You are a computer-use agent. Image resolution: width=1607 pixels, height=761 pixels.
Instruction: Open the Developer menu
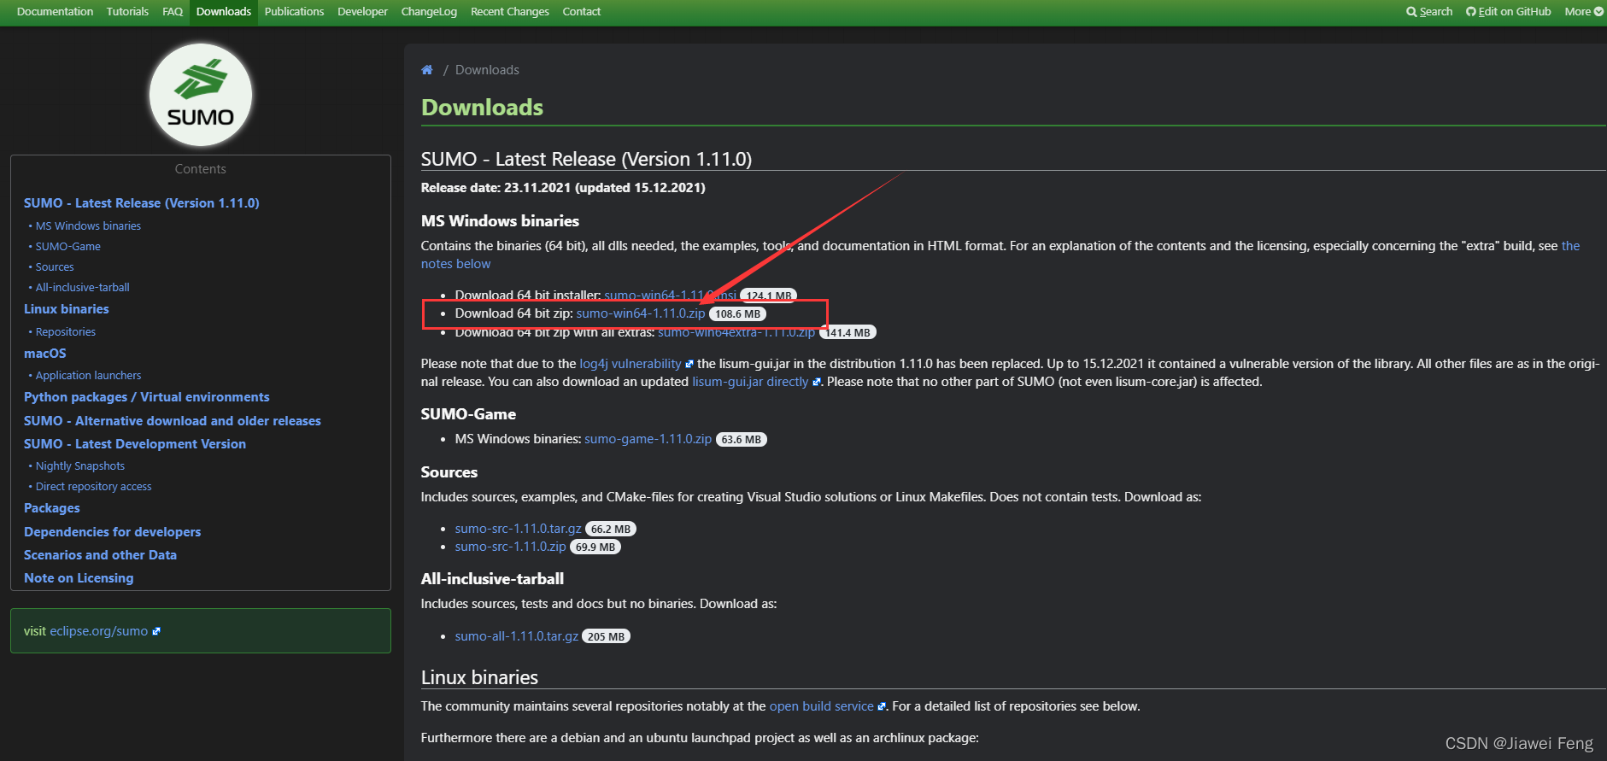coord(362,12)
